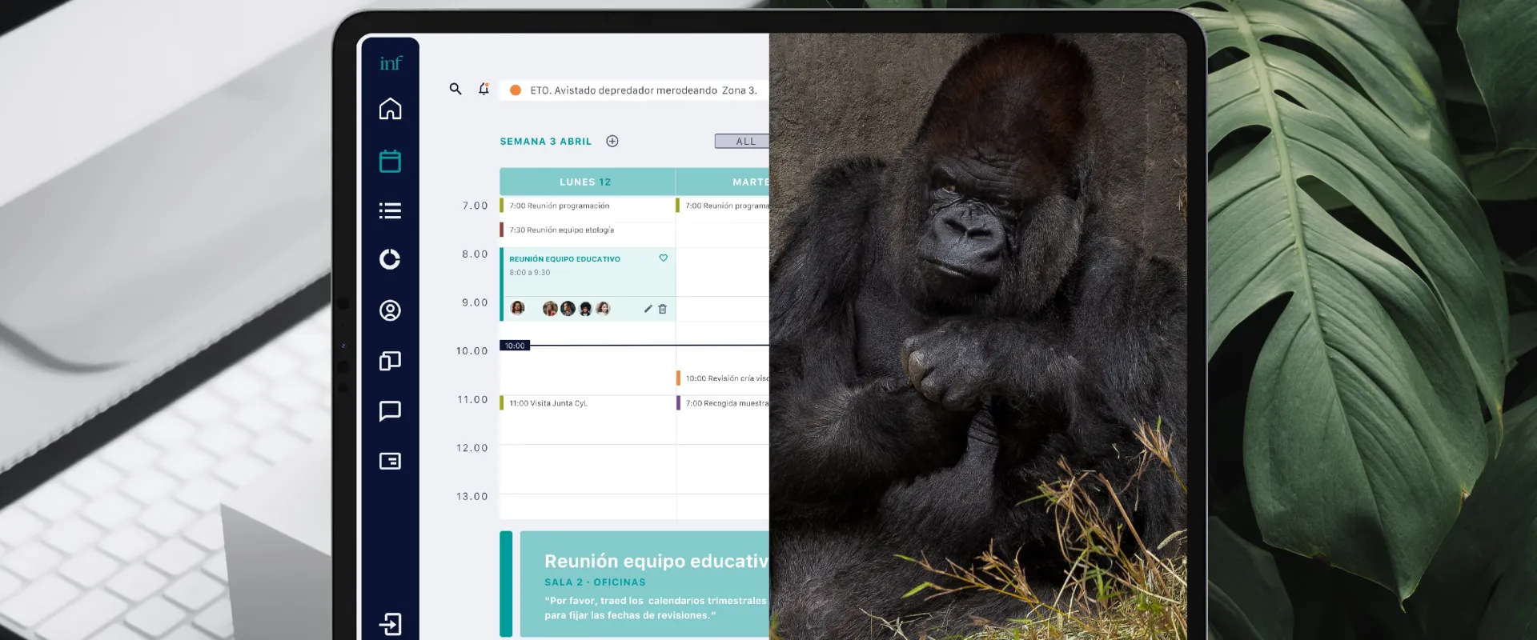The image size is (1537, 640).
Task: Click the logout icon in sidebar
Action: (x=390, y=623)
